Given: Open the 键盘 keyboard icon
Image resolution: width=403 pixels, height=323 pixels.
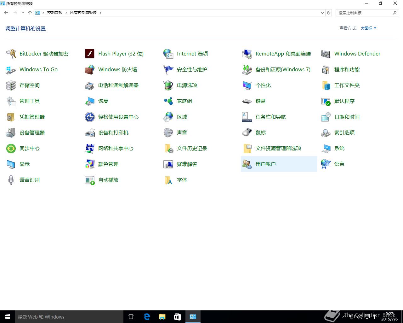Looking at the screenshot, I should [247, 101].
